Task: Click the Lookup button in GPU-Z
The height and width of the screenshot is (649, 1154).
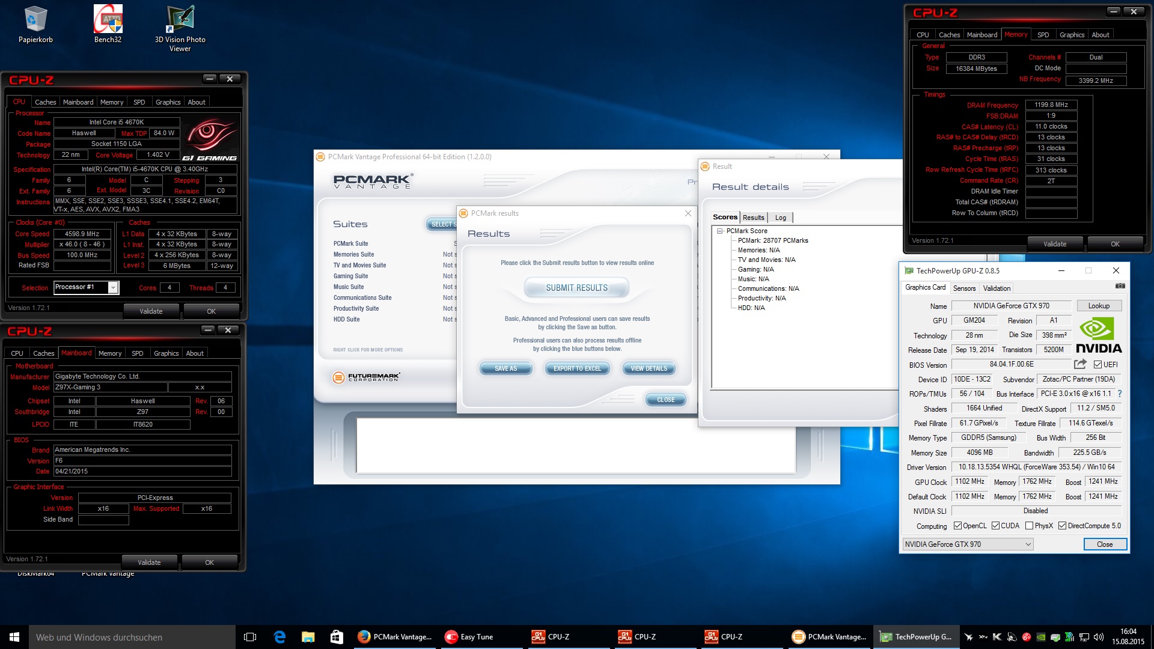Action: coord(1099,306)
